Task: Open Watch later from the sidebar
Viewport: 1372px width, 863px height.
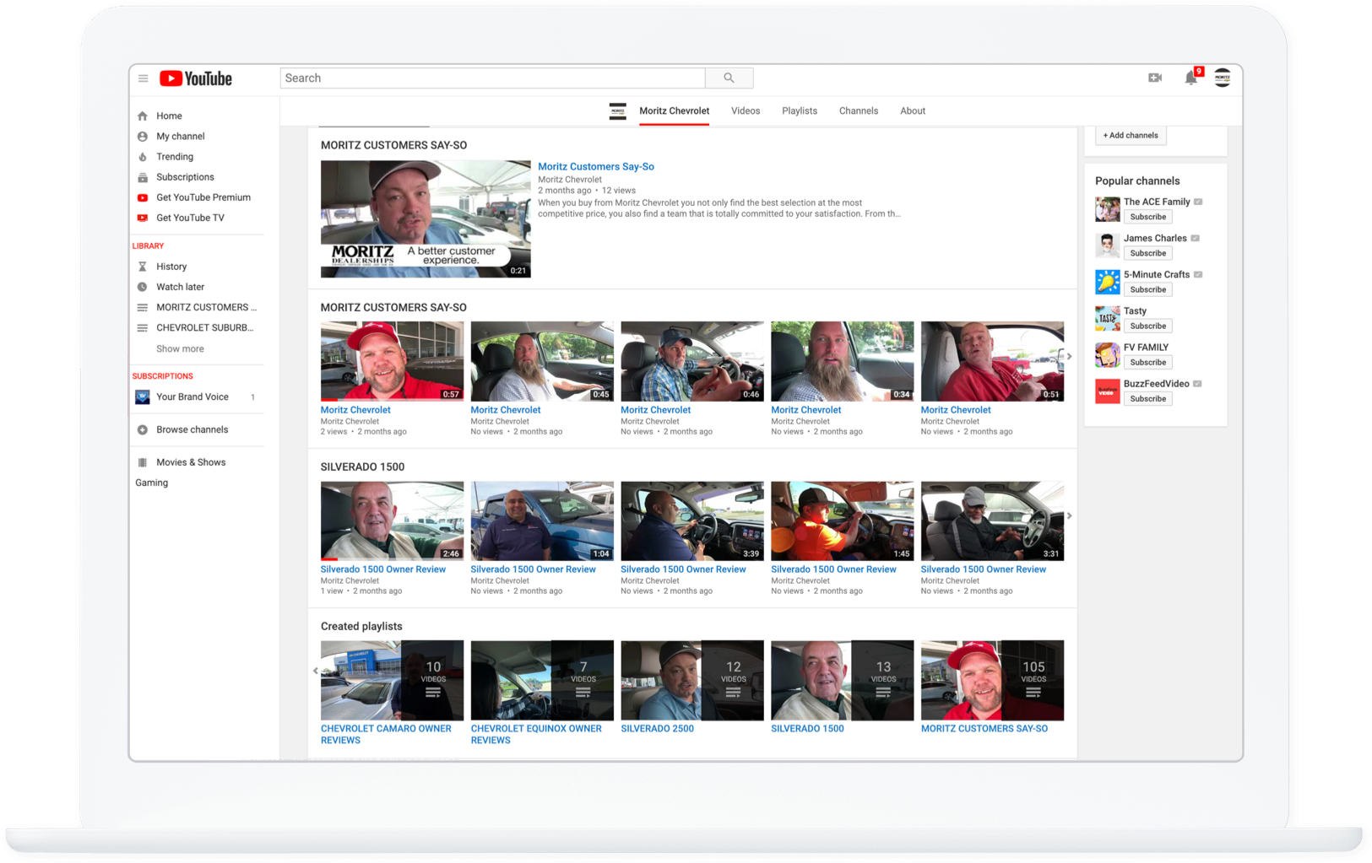Action: (179, 286)
